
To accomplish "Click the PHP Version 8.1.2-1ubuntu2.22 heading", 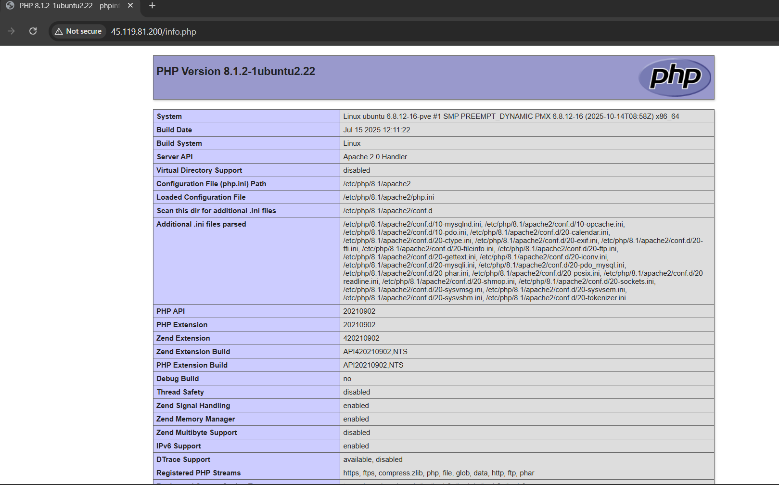I will pos(236,71).
